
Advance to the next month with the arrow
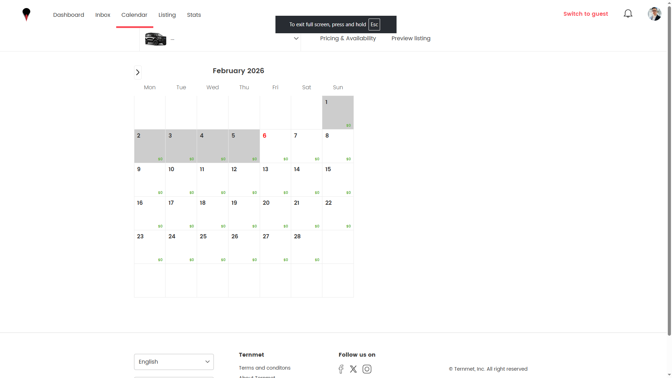[x=138, y=72]
